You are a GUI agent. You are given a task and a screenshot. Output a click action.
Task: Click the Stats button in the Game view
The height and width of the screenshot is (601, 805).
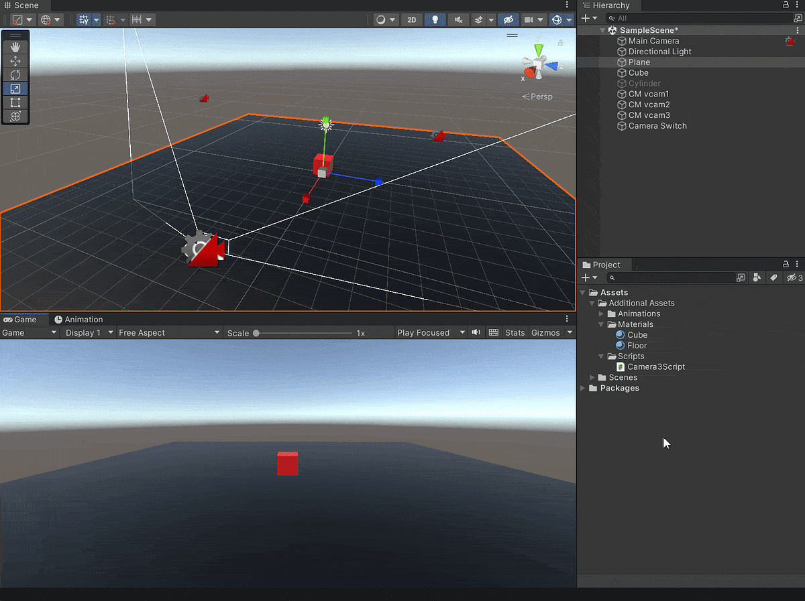tap(515, 332)
